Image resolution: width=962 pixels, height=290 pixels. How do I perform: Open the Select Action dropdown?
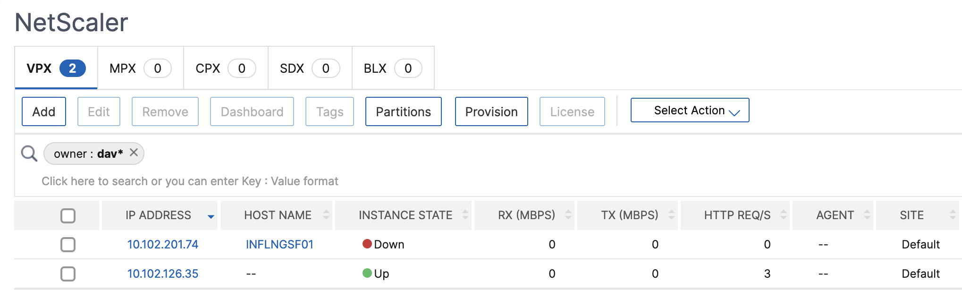pyautogui.click(x=690, y=111)
